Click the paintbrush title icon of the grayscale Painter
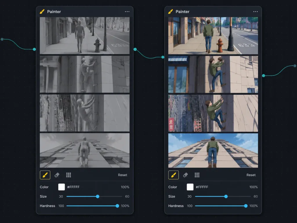This screenshot has width=297, height=223. coord(42,12)
